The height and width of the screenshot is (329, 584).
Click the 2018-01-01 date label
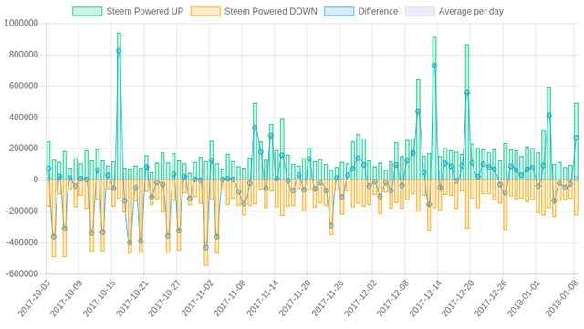[523, 299]
